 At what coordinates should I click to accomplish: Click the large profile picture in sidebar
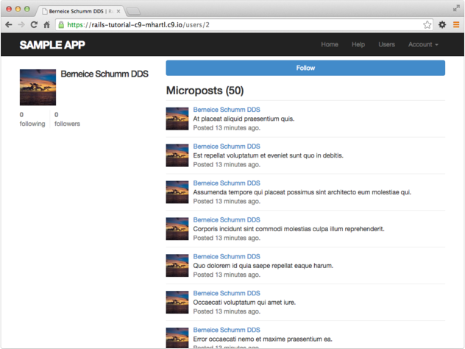(38, 88)
